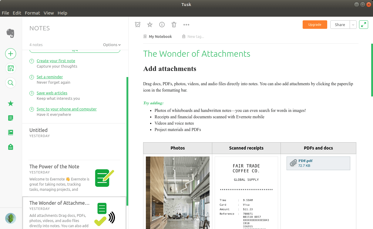Create a new note with plus icon
This screenshot has width=373, height=229.
pos(11,54)
